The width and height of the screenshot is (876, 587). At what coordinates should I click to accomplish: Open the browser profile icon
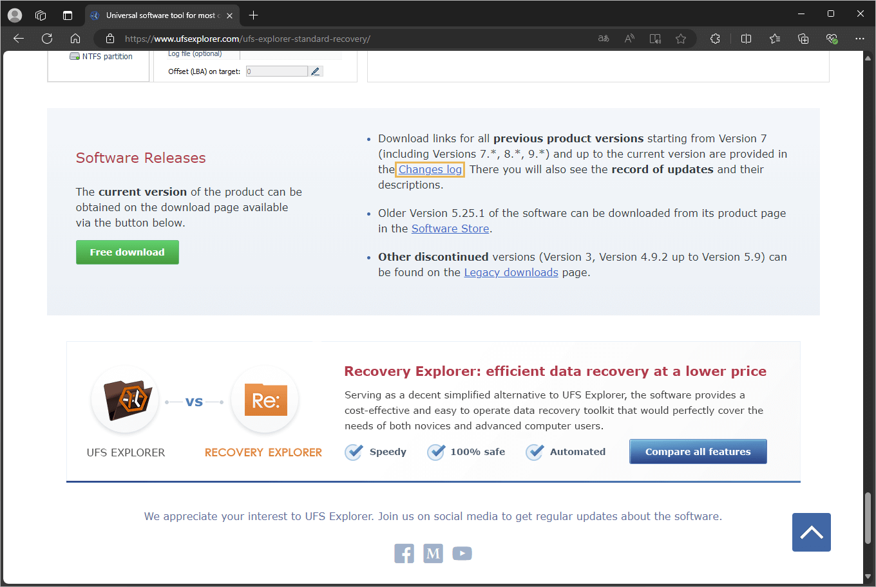(15, 15)
